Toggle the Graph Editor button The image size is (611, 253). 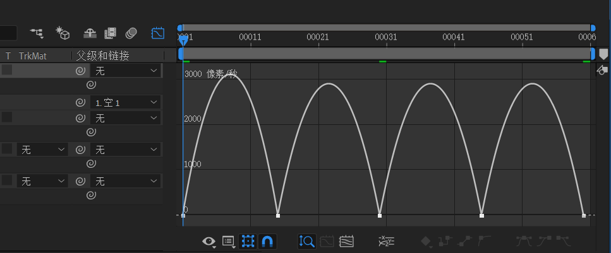157,32
